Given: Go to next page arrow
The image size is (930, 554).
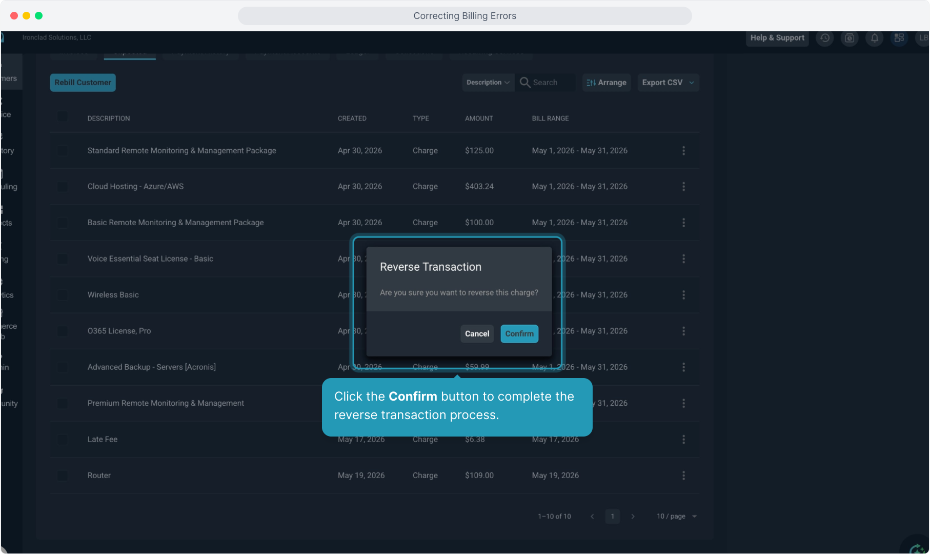Looking at the screenshot, I should (633, 517).
